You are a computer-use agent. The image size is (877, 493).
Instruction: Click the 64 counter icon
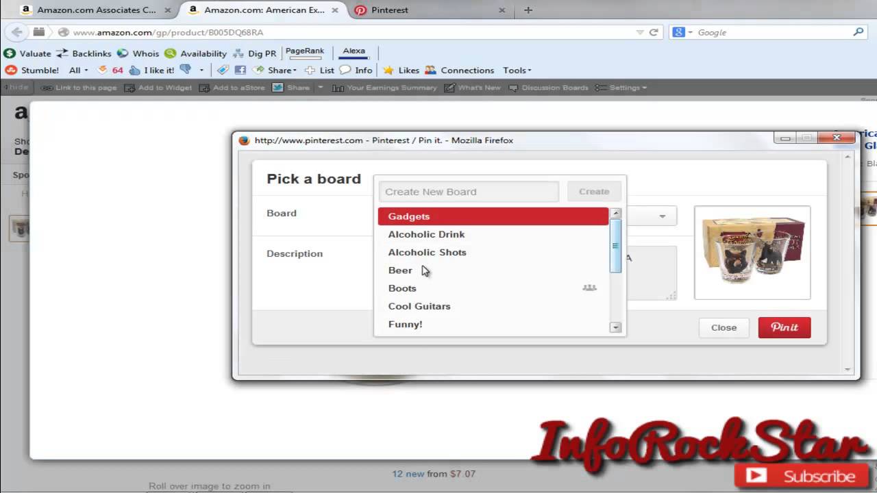(110, 70)
